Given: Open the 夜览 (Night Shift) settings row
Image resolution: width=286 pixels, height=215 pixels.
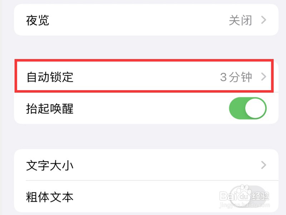Looking at the screenshot, I should click(143, 20).
